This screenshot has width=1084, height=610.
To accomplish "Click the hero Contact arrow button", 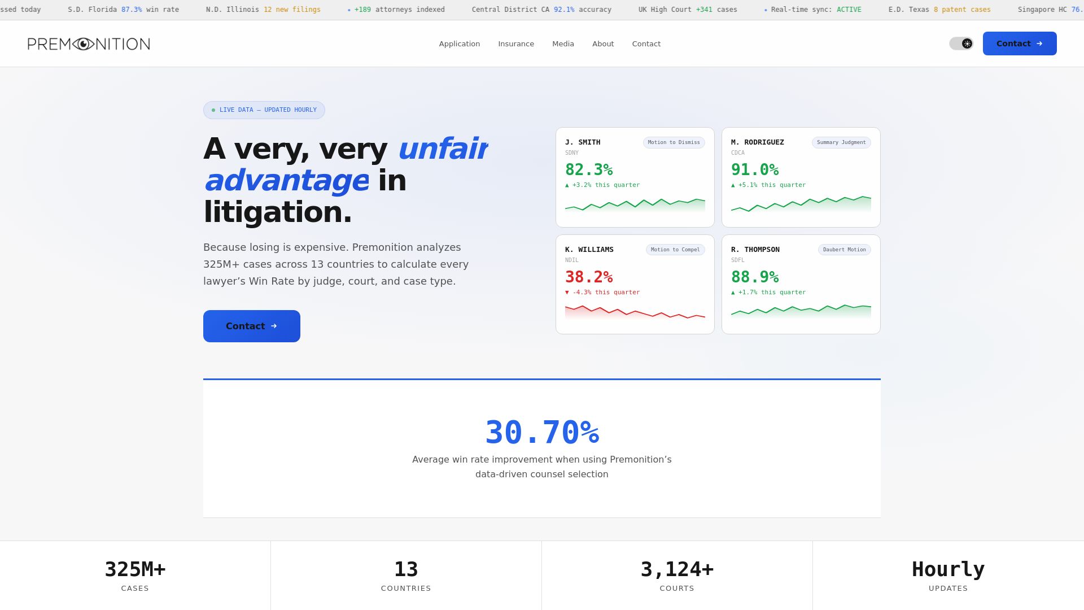I will click(251, 326).
